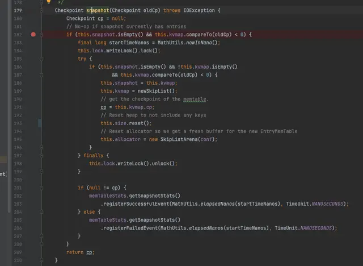Click 'this.size.reset();' on line 193
The height and width of the screenshot is (266, 363).
click(126, 123)
